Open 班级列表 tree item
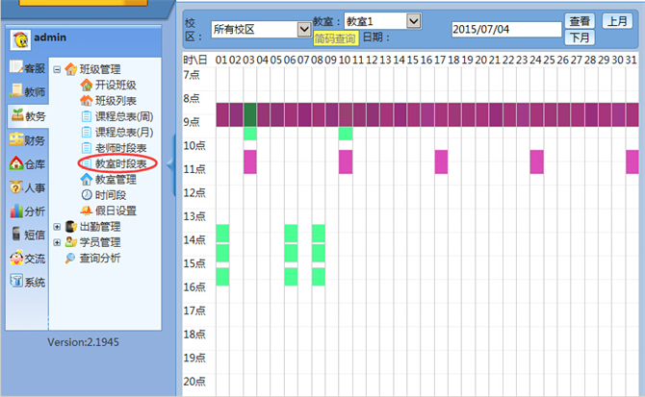 (x=116, y=101)
